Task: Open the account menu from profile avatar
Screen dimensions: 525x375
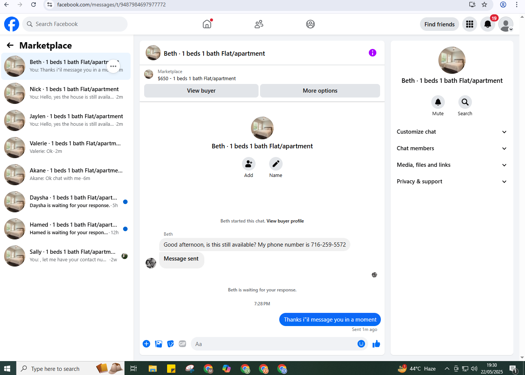Action: tap(506, 24)
